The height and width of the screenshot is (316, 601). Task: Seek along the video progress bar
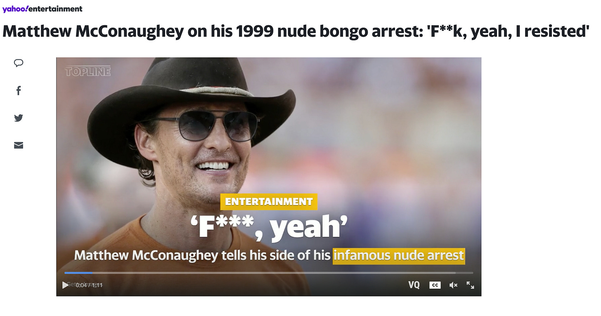pyautogui.click(x=269, y=273)
